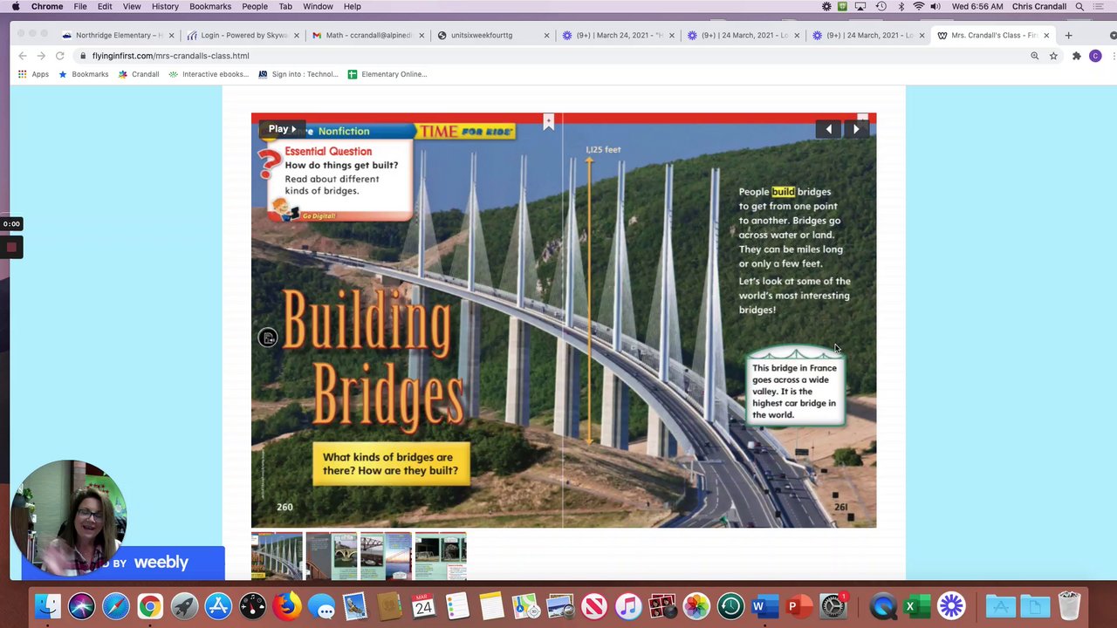1117x628 pixels.
Task: Open Microsoft Word from the dock
Action: click(x=764, y=605)
